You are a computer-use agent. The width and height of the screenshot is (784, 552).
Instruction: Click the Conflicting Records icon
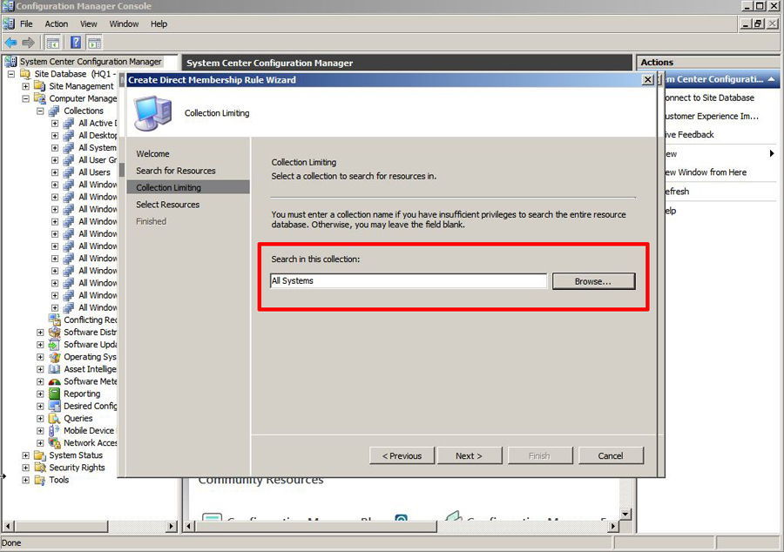(x=54, y=320)
